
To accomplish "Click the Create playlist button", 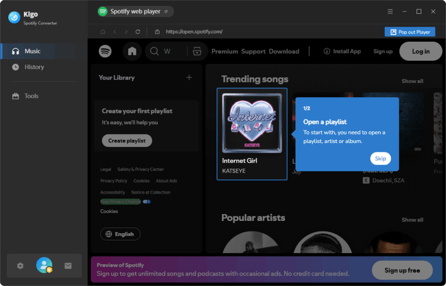I will click(127, 141).
